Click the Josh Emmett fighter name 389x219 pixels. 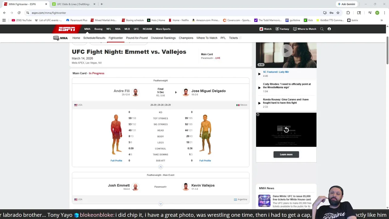click(119, 185)
